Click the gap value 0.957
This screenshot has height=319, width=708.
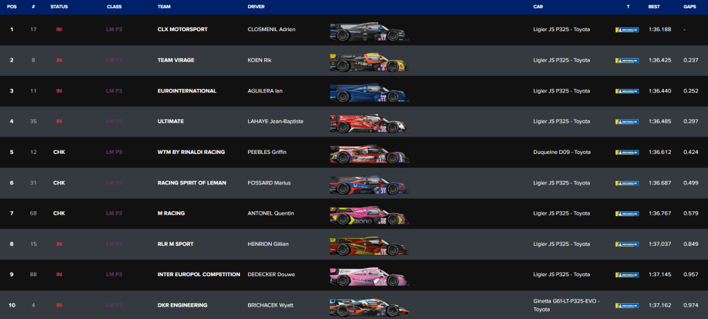pyautogui.click(x=691, y=274)
